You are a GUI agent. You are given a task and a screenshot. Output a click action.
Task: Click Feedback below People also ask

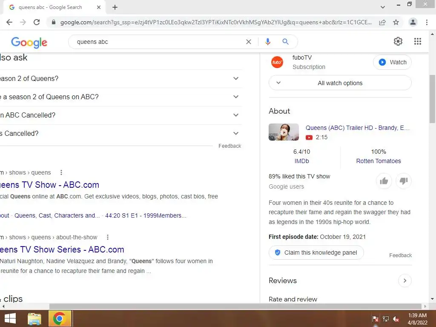[x=229, y=146]
